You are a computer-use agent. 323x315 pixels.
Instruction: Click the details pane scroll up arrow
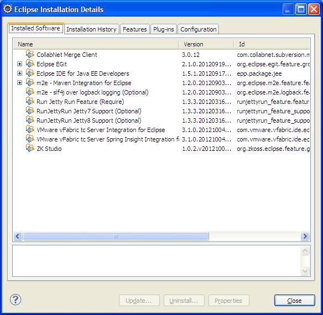click(x=305, y=251)
